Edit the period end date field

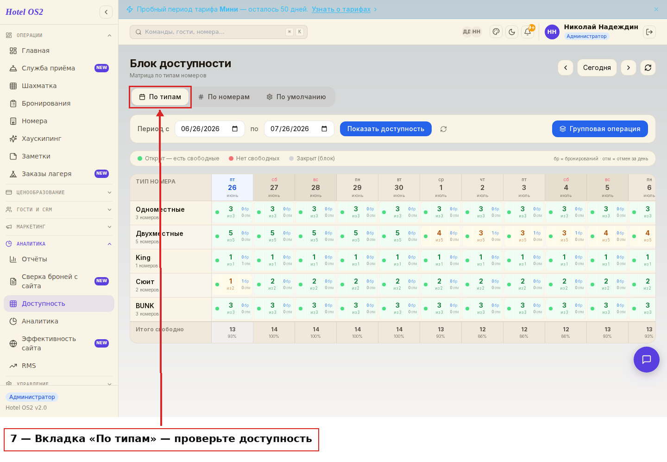pyautogui.click(x=299, y=129)
